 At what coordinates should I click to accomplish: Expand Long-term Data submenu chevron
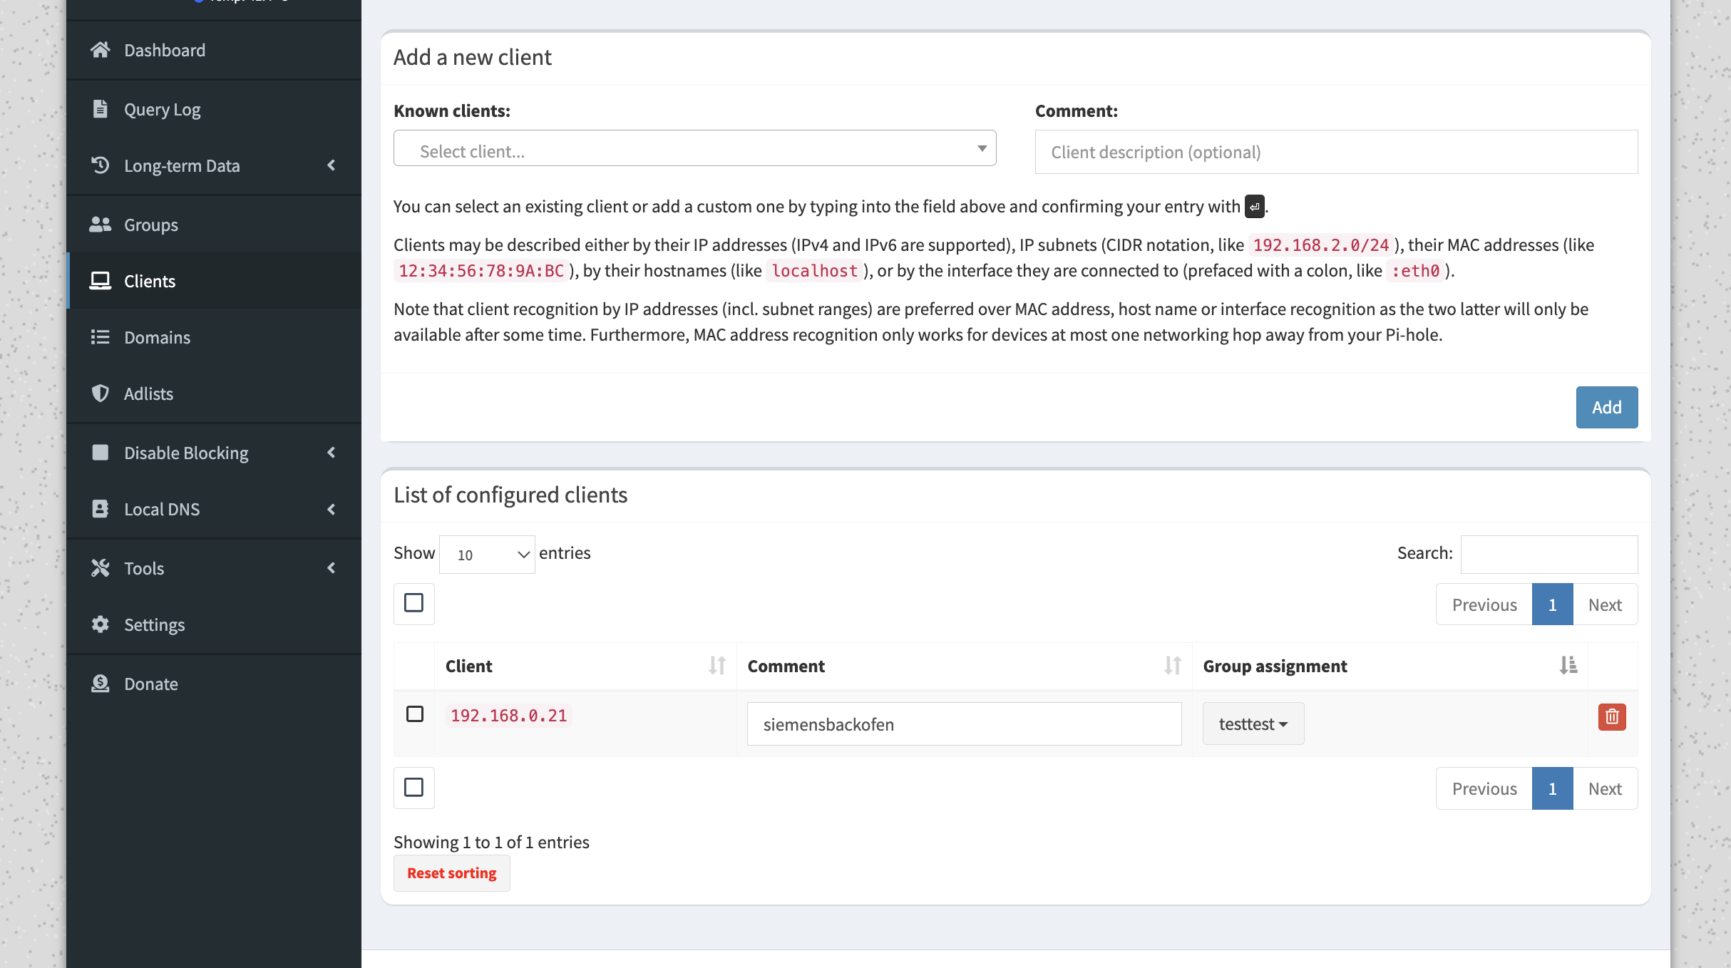click(x=332, y=165)
